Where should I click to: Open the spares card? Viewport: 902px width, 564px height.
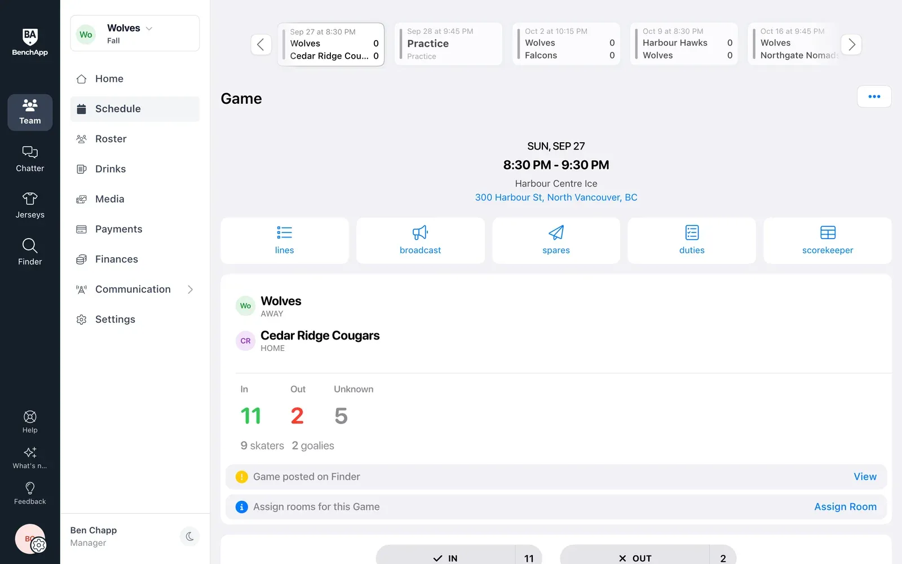pos(556,241)
